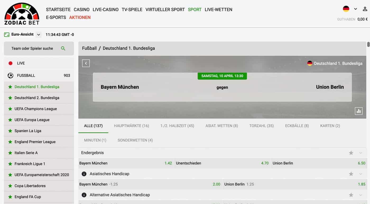
Task: Toggle favorite star for UEFA Champions League
Action: click(10, 109)
